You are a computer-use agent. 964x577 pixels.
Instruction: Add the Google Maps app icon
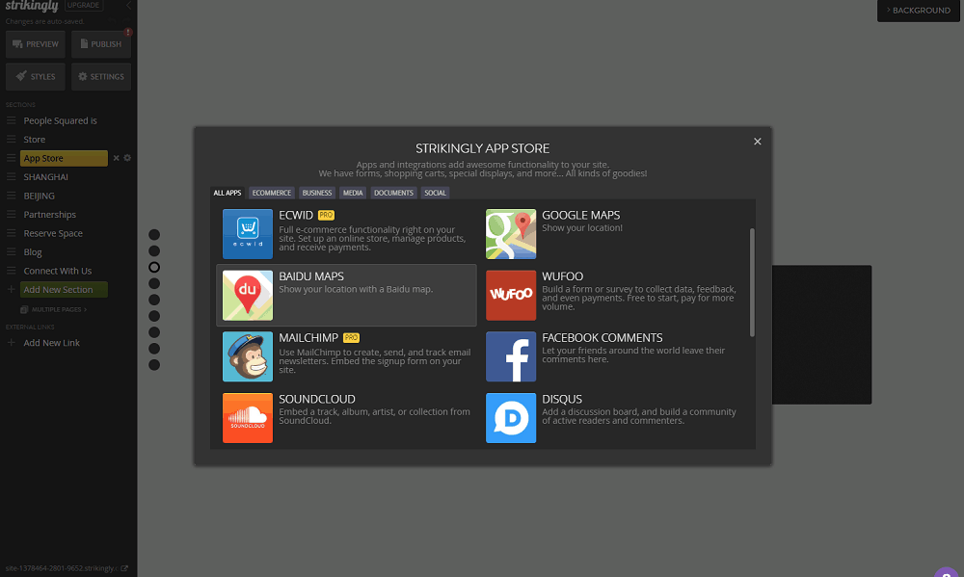click(x=511, y=233)
